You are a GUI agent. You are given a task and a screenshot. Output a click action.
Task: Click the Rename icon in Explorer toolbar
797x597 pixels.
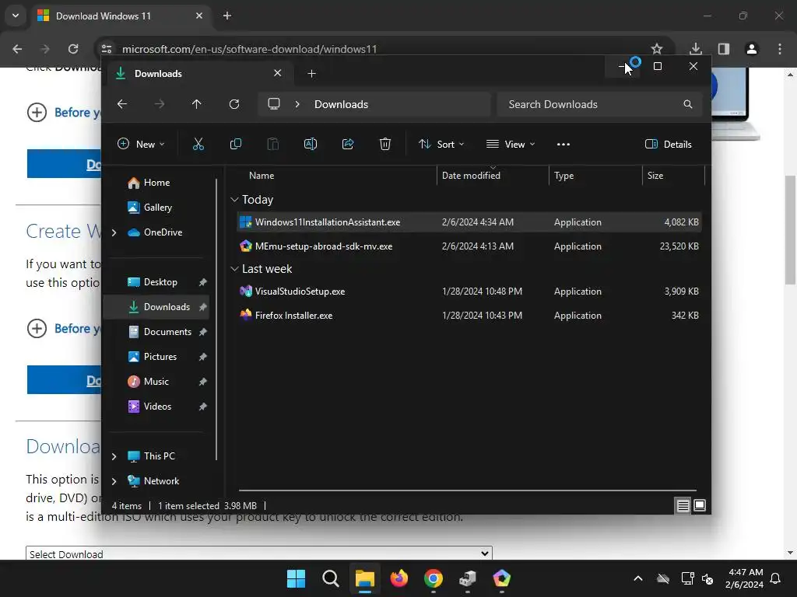pyautogui.click(x=310, y=144)
